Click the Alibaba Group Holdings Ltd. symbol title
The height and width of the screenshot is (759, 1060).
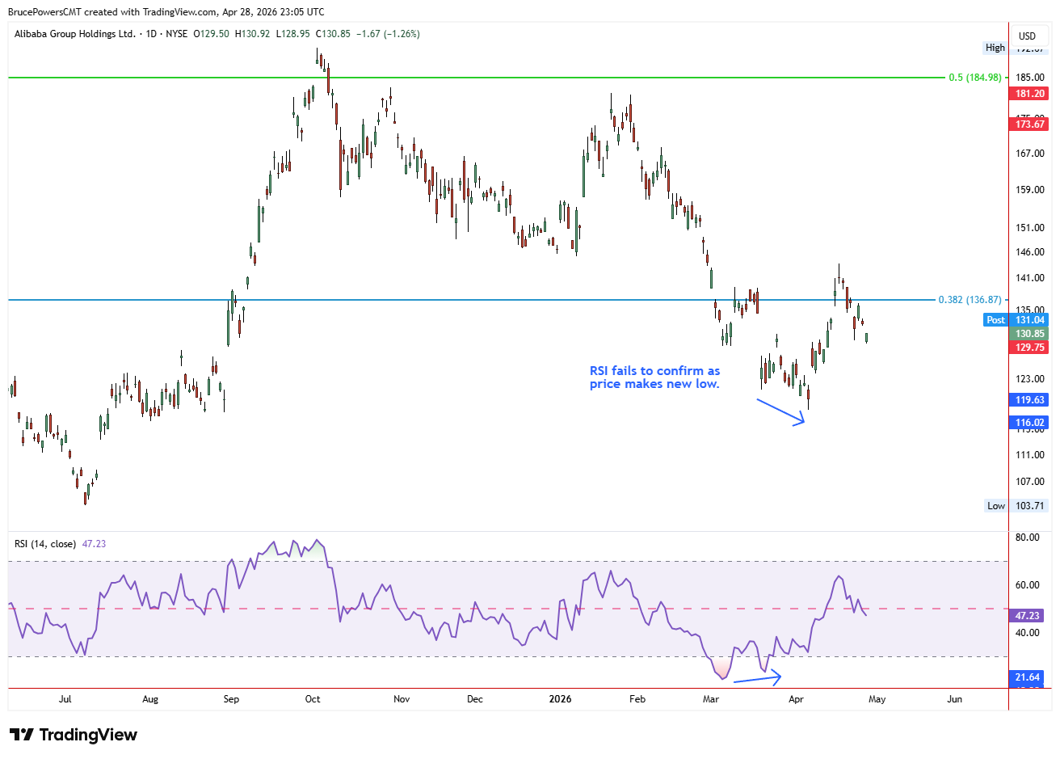(x=75, y=34)
